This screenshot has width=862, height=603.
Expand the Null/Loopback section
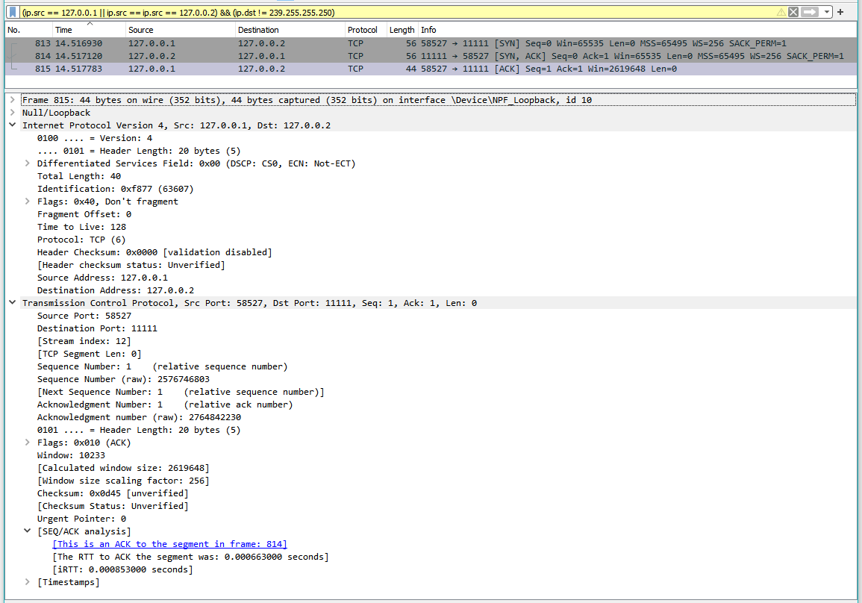tap(12, 111)
